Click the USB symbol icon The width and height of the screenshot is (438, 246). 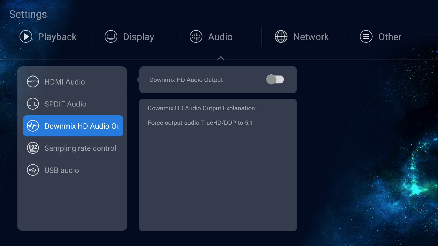pyautogui.click(x=33, y=170)
